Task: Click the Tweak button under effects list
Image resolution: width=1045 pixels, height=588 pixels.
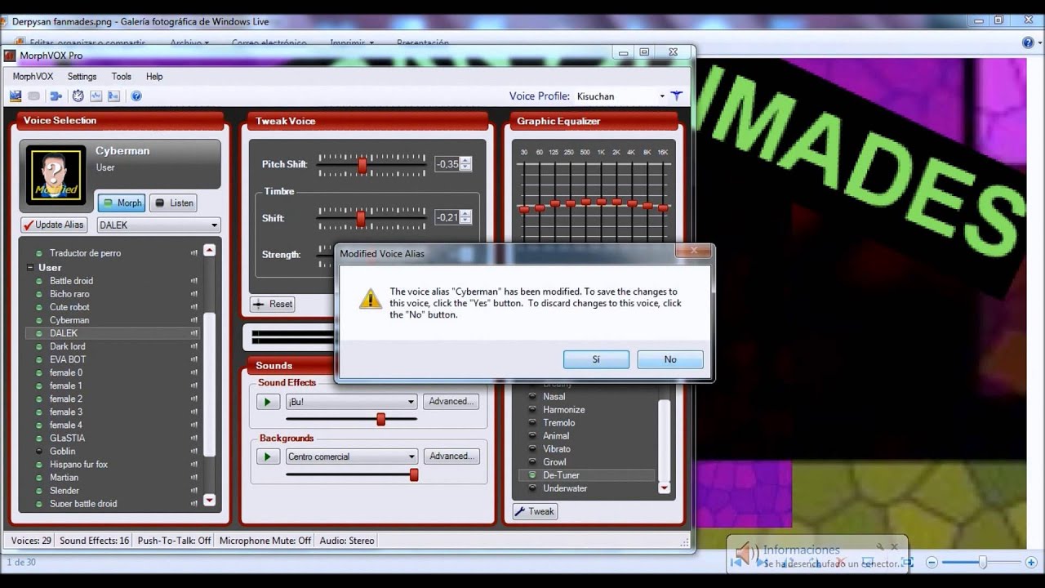Action: pyautogui.click(x=535, y=511)
